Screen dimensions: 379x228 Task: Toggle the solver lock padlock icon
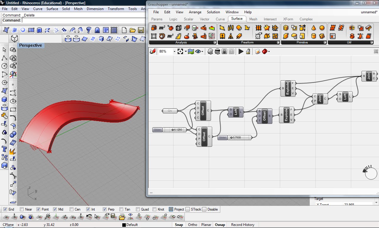(248, 51)
